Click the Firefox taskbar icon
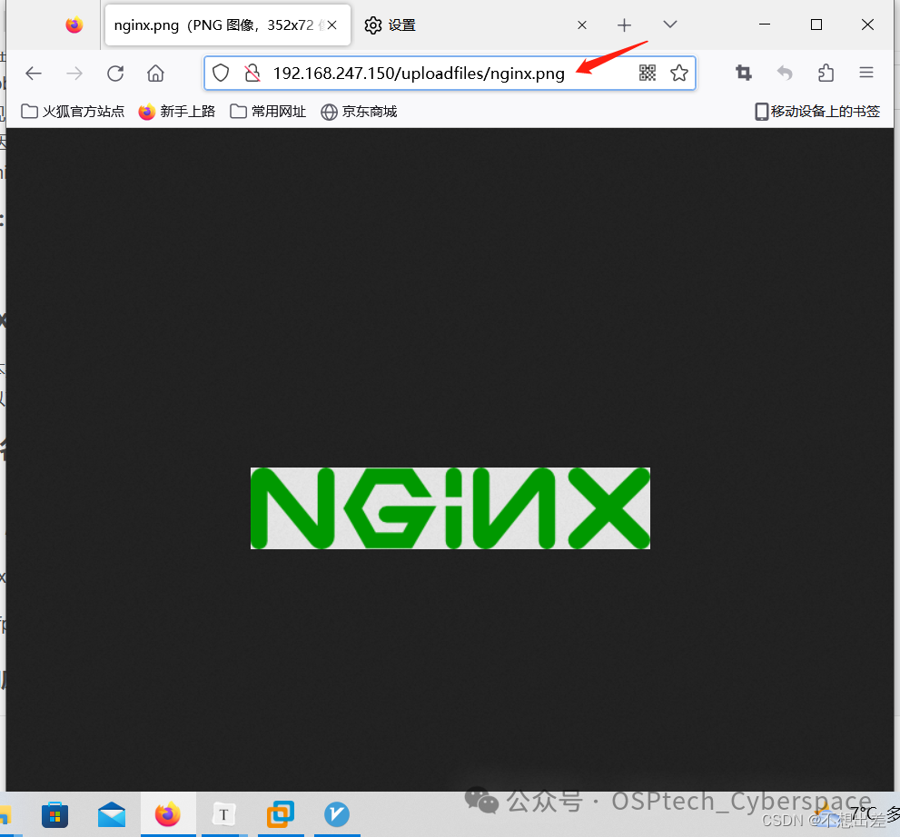The height and width of the screenshot is (837, 900). coord(168,814)
